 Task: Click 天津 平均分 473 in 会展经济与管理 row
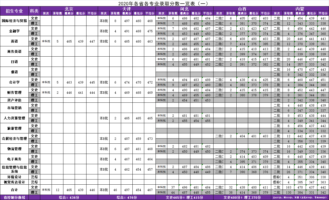150,139
